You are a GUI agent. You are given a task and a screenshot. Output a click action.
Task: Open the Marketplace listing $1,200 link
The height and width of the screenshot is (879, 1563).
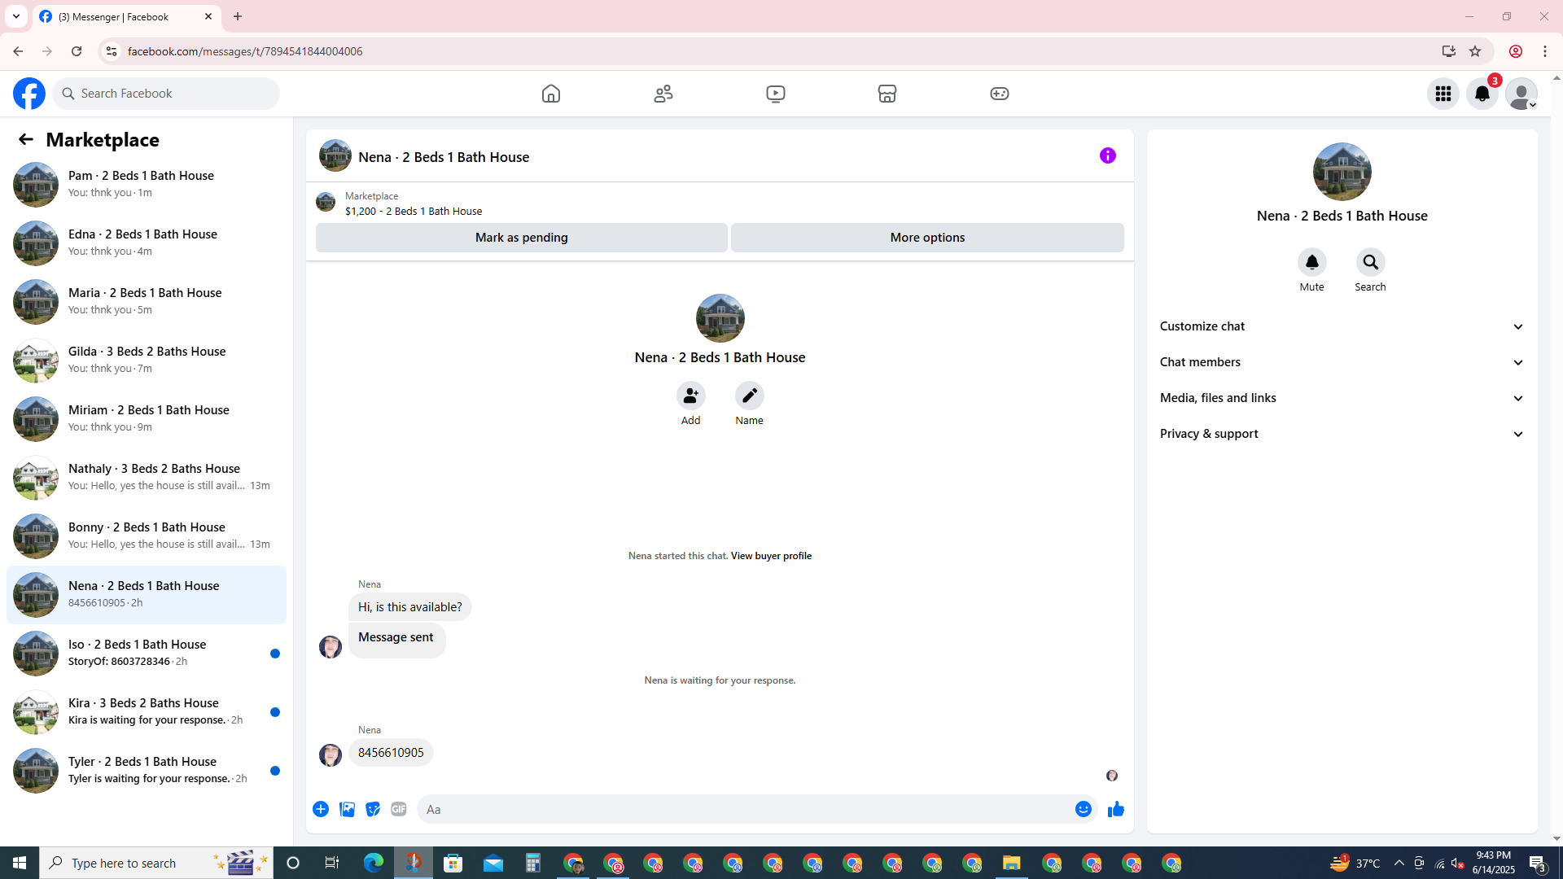[414, 211]
